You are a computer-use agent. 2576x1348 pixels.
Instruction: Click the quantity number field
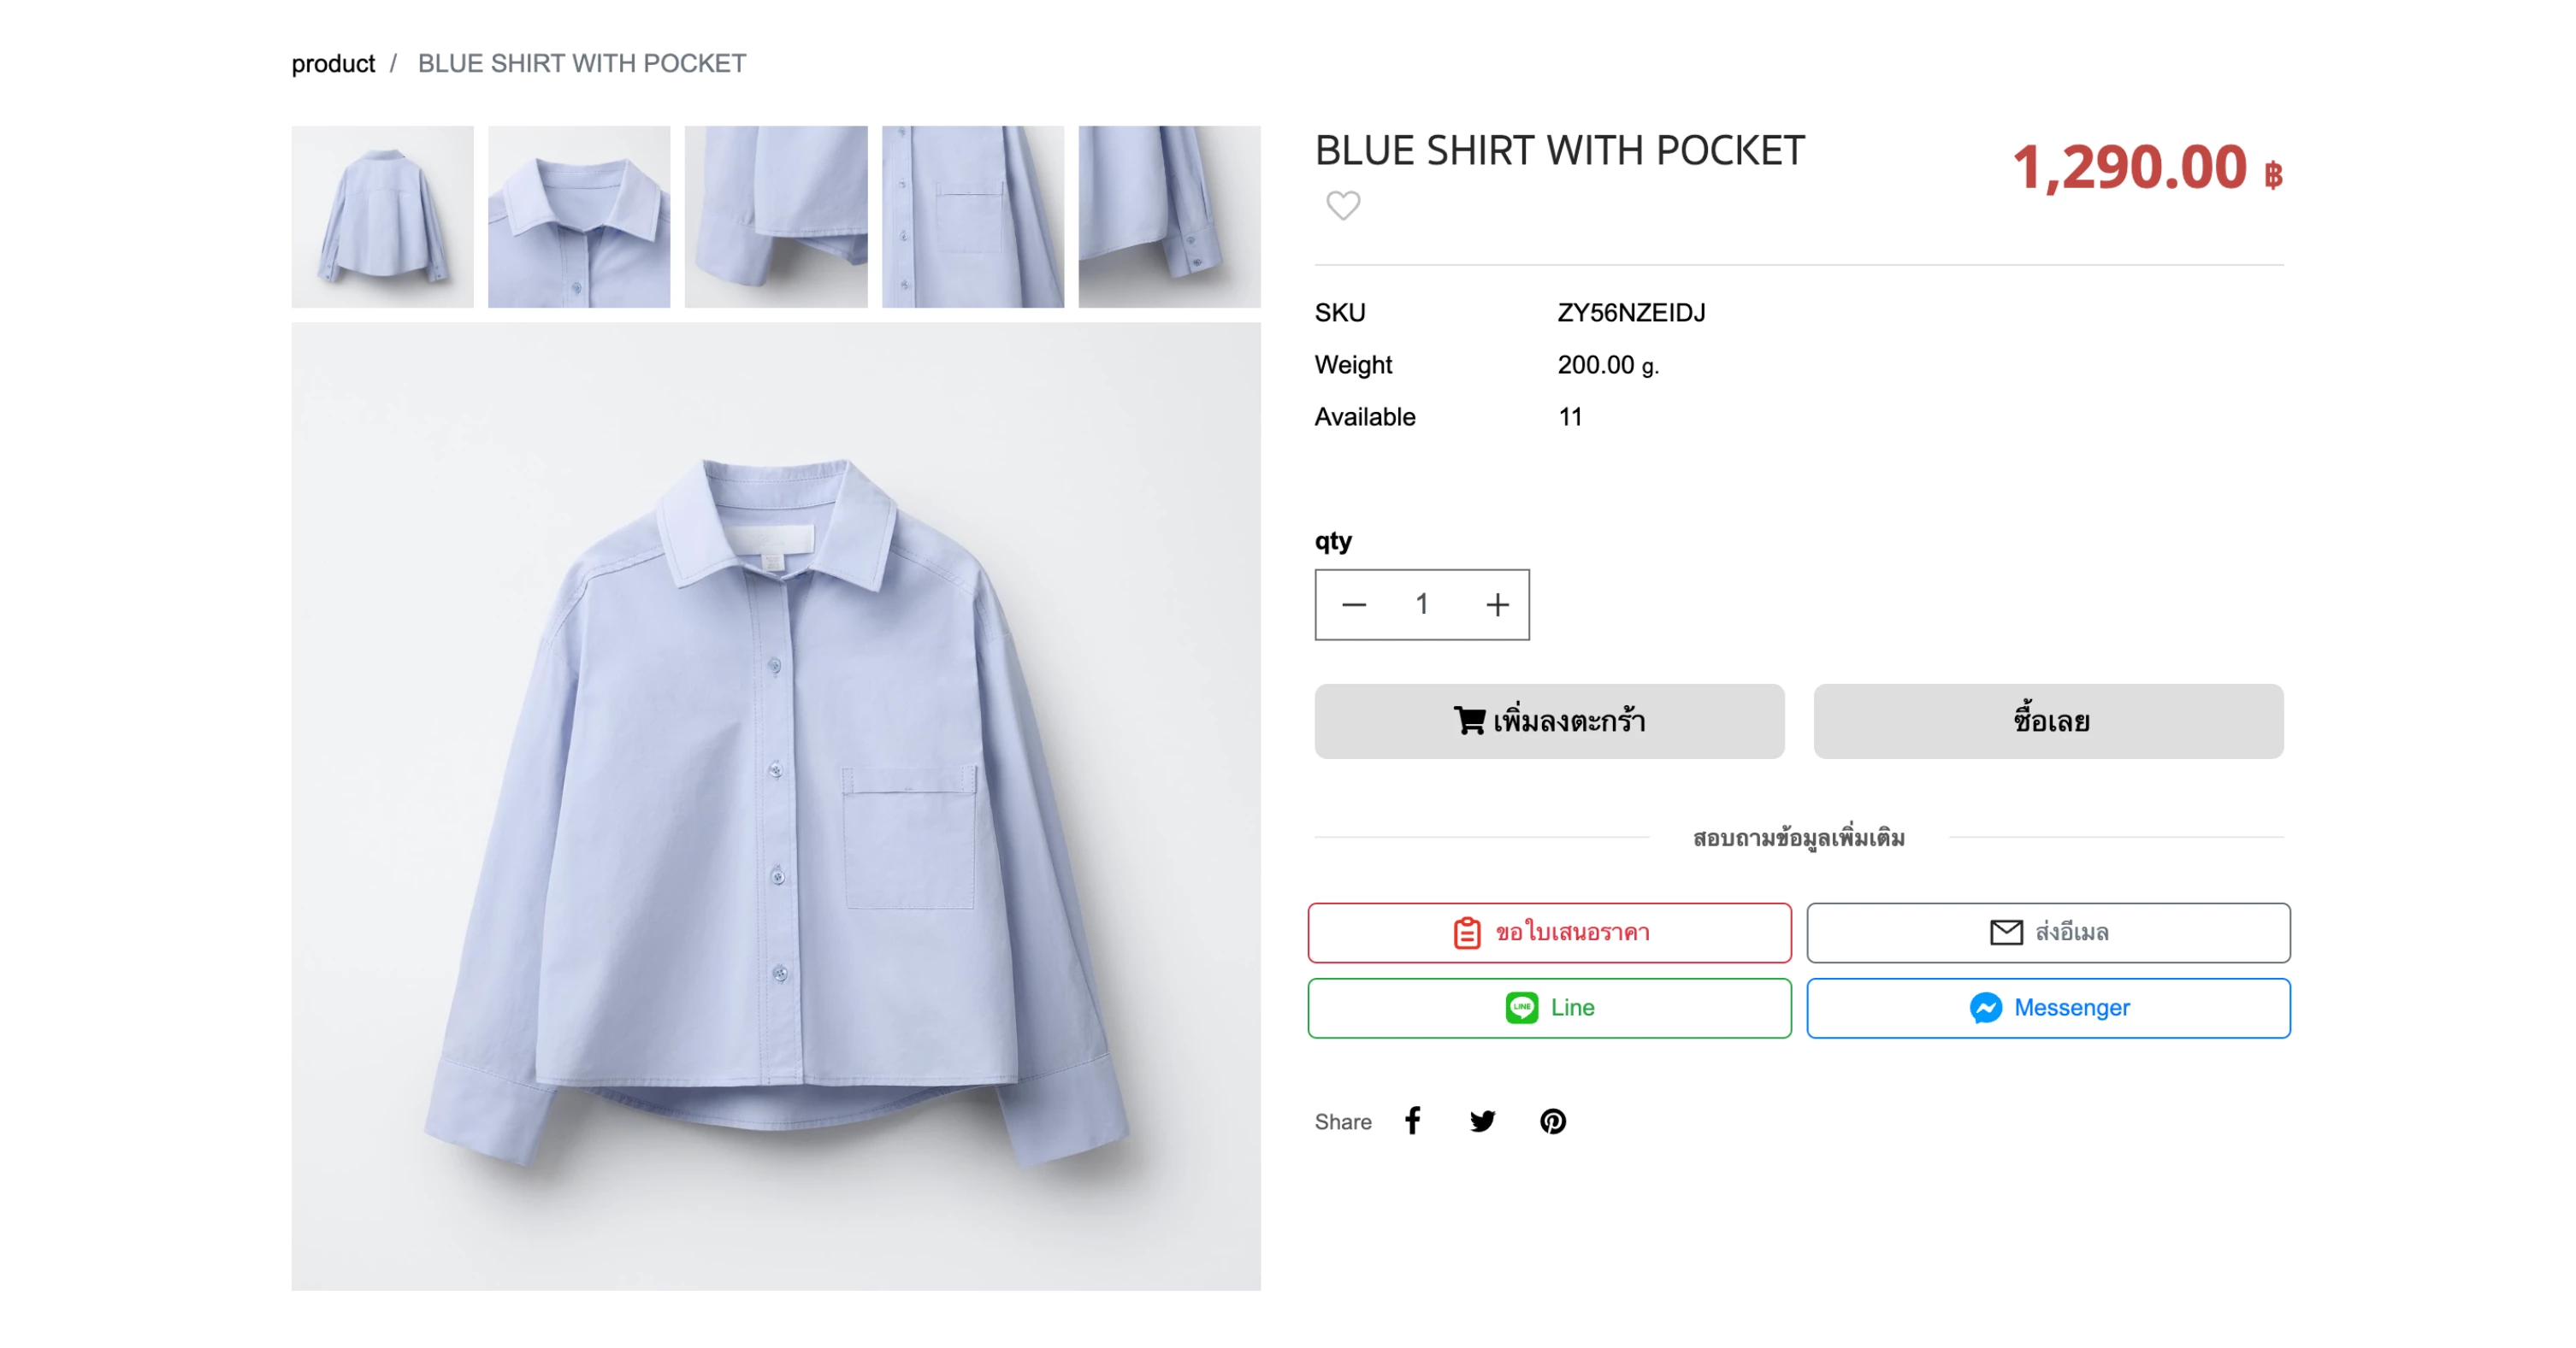pyautogui.click(x=1421, y=604)
